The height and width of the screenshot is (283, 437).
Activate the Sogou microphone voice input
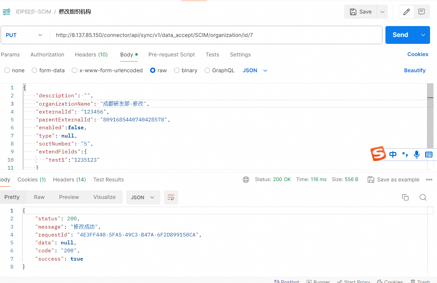417,154
